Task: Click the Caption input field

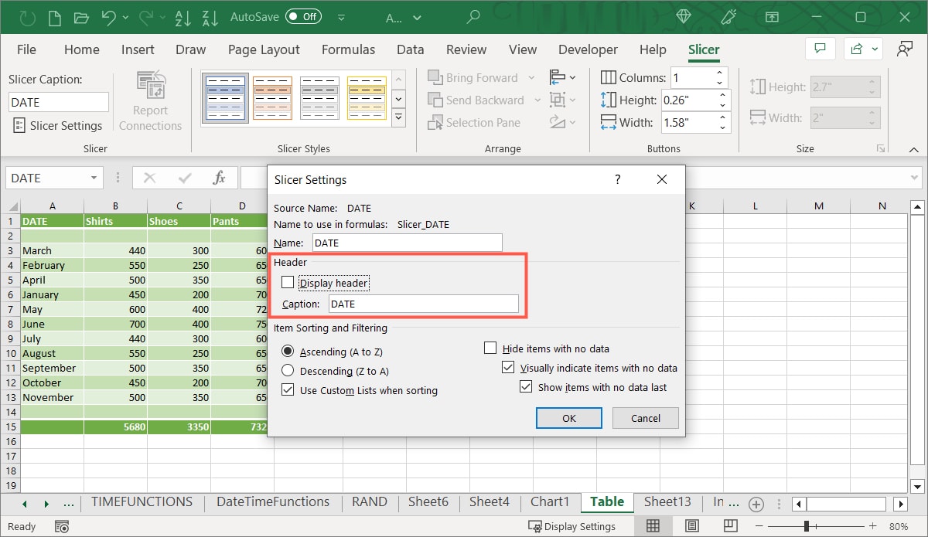Action: (x=423, y=303)
